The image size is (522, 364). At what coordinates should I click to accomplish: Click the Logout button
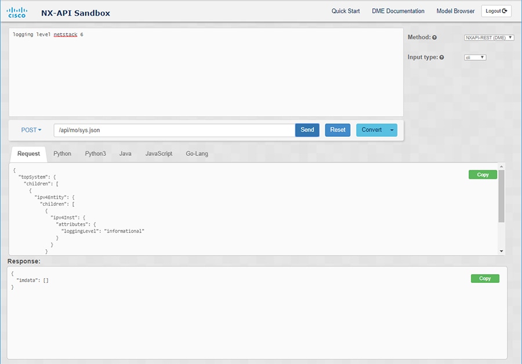pyautogui.click(x=496, y=11)
